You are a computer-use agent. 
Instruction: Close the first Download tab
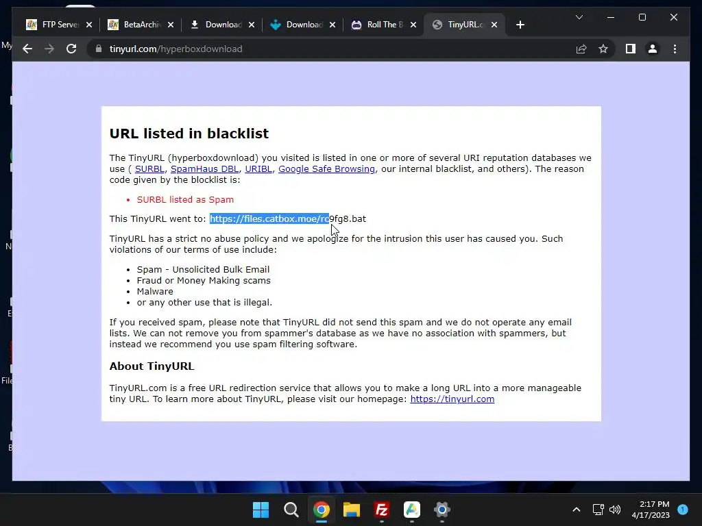point(252,25)
